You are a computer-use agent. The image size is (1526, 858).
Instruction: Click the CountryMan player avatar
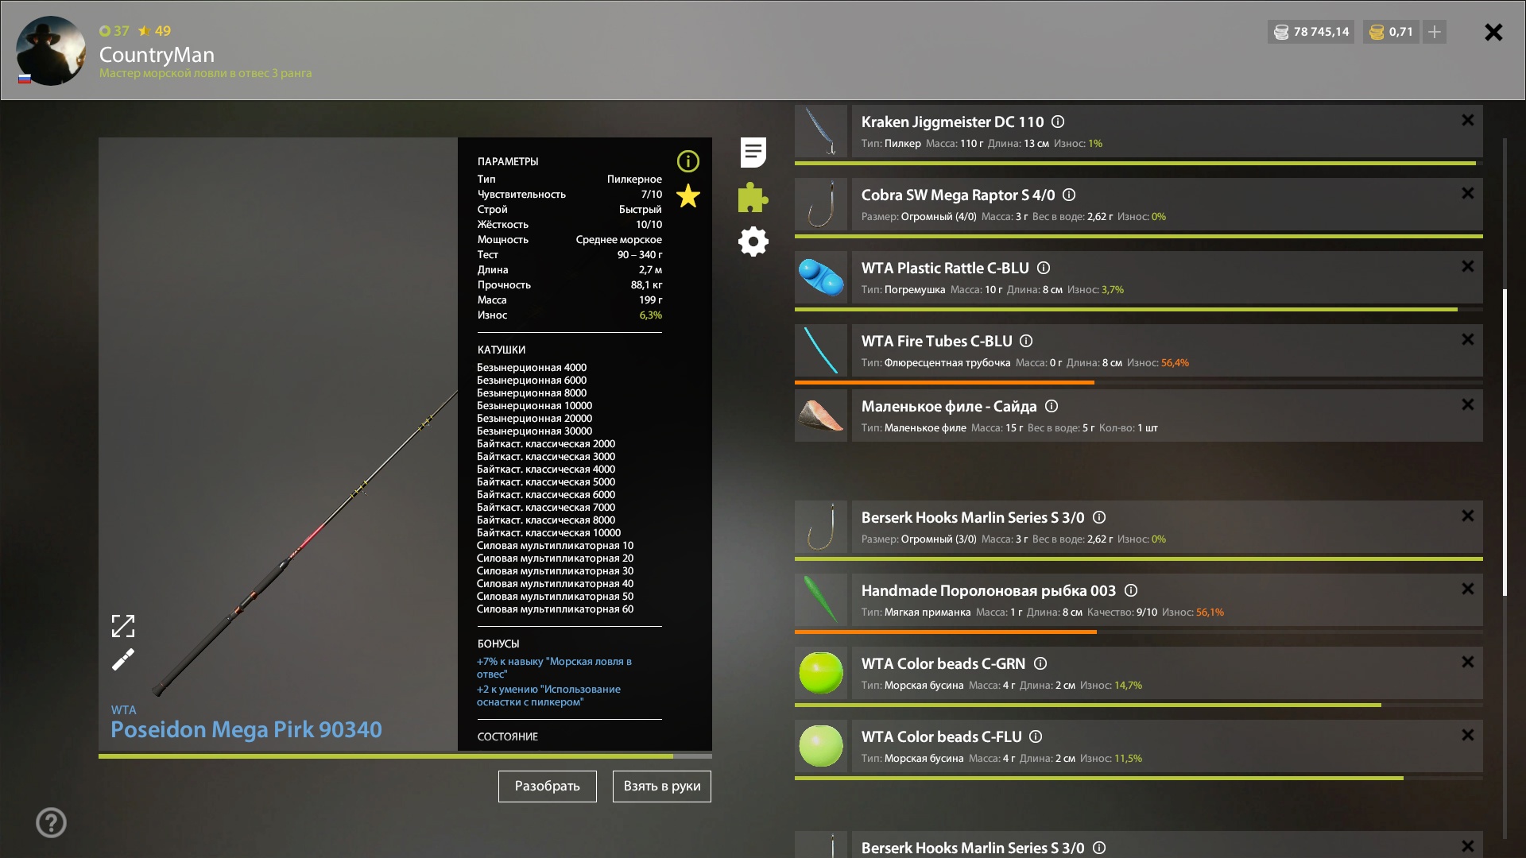point(51,51)
